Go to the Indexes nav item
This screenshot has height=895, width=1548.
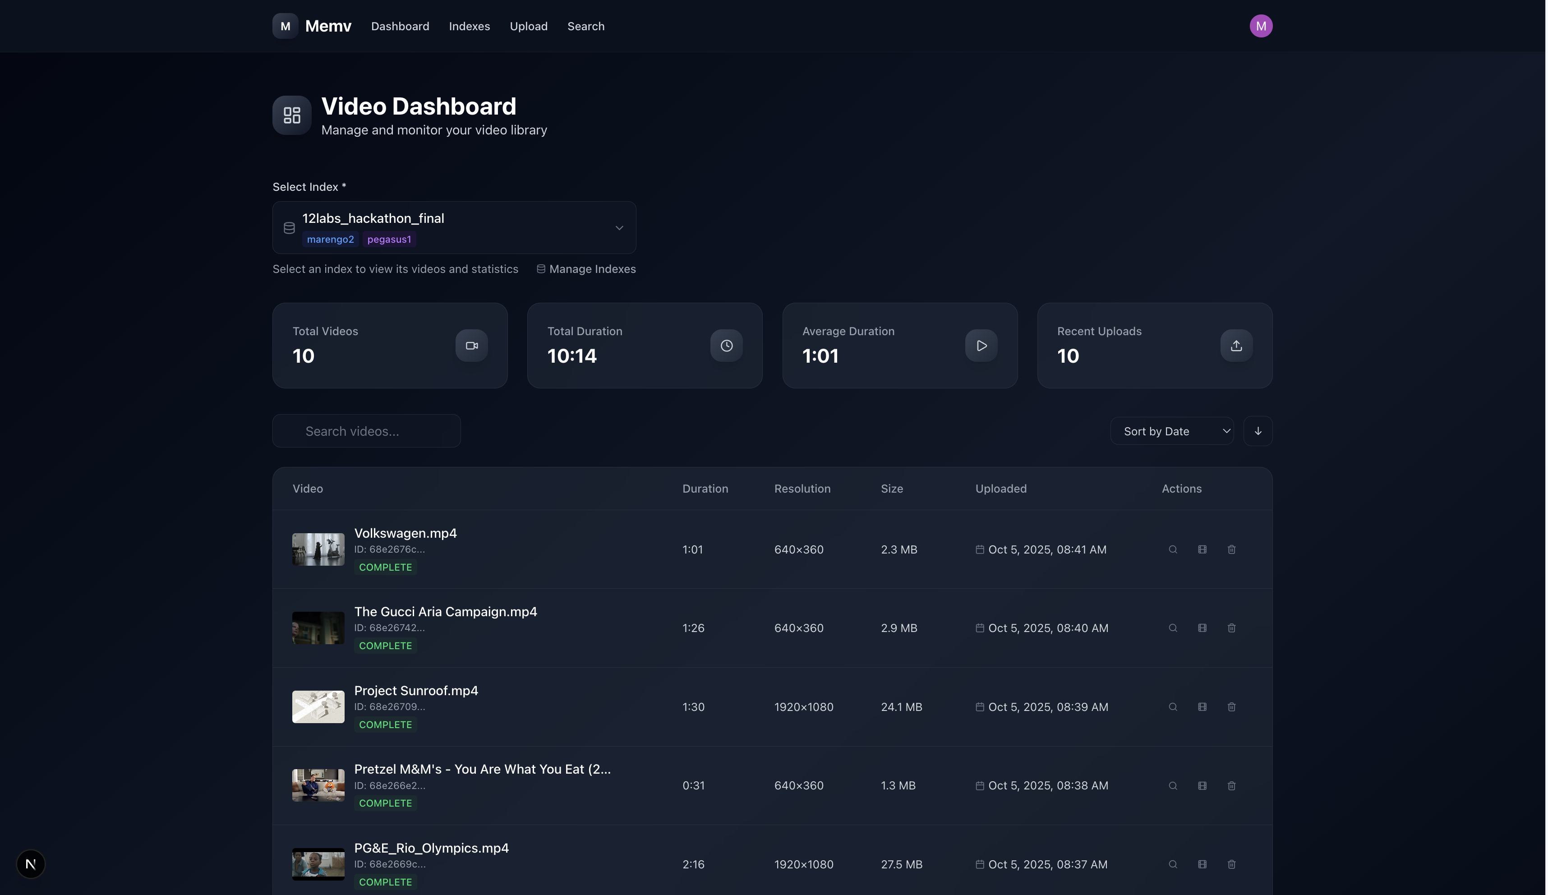[469, 27]
